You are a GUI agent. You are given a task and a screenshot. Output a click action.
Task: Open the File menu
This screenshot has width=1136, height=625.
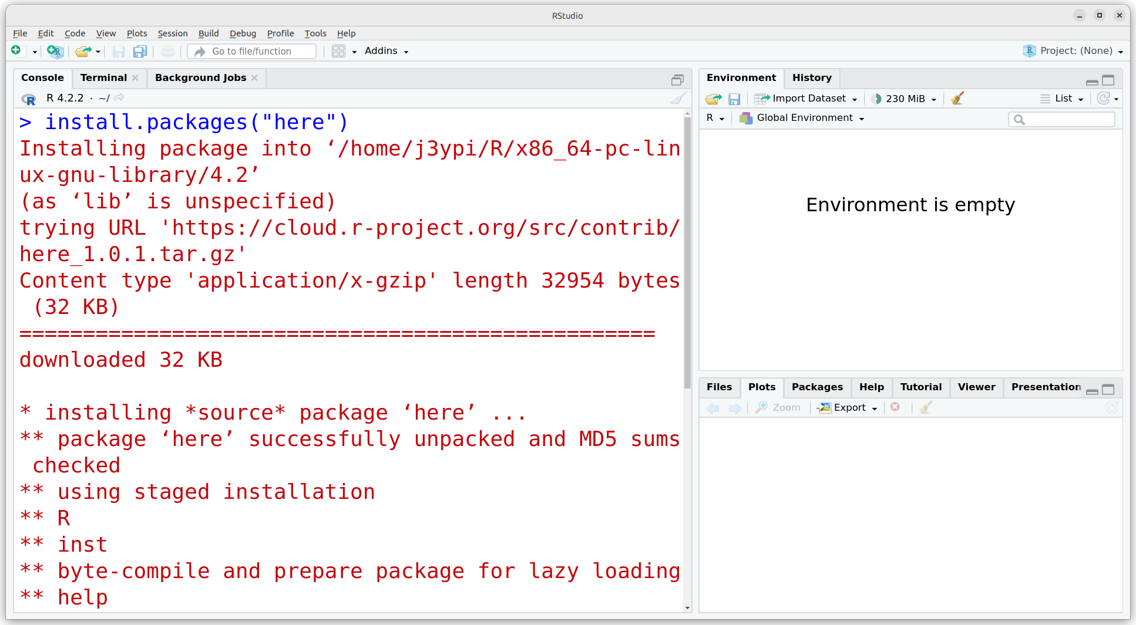tap(20, 33)
